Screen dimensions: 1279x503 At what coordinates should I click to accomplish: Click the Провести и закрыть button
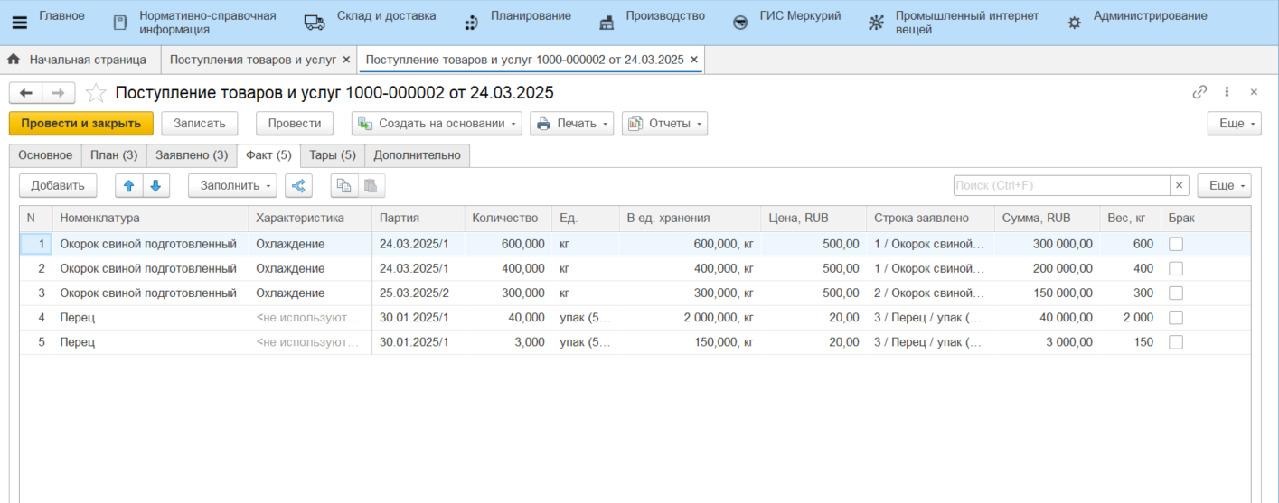coord(81,124)
